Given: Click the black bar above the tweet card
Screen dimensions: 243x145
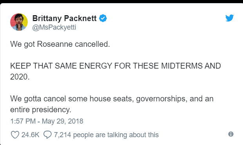Looking at the screenshot, I should [x=121, y=2].
